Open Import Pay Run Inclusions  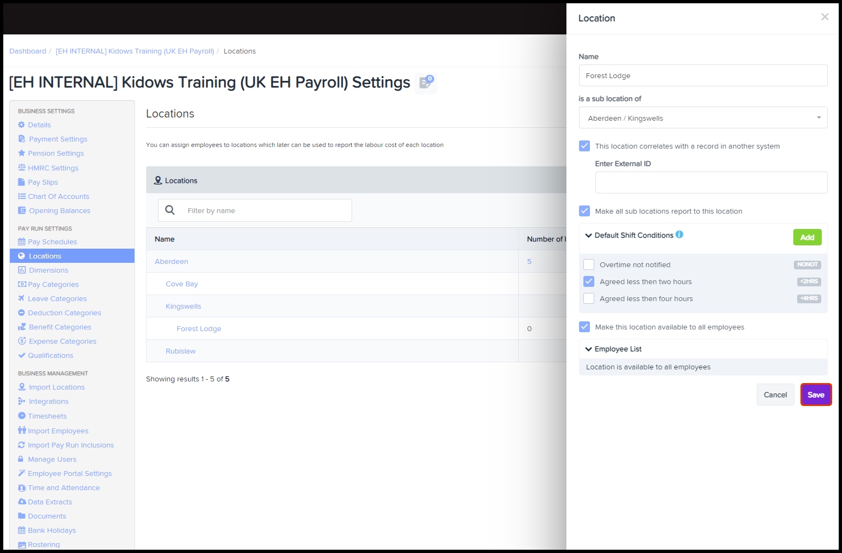pyautogui.click(x=71, y=445)
